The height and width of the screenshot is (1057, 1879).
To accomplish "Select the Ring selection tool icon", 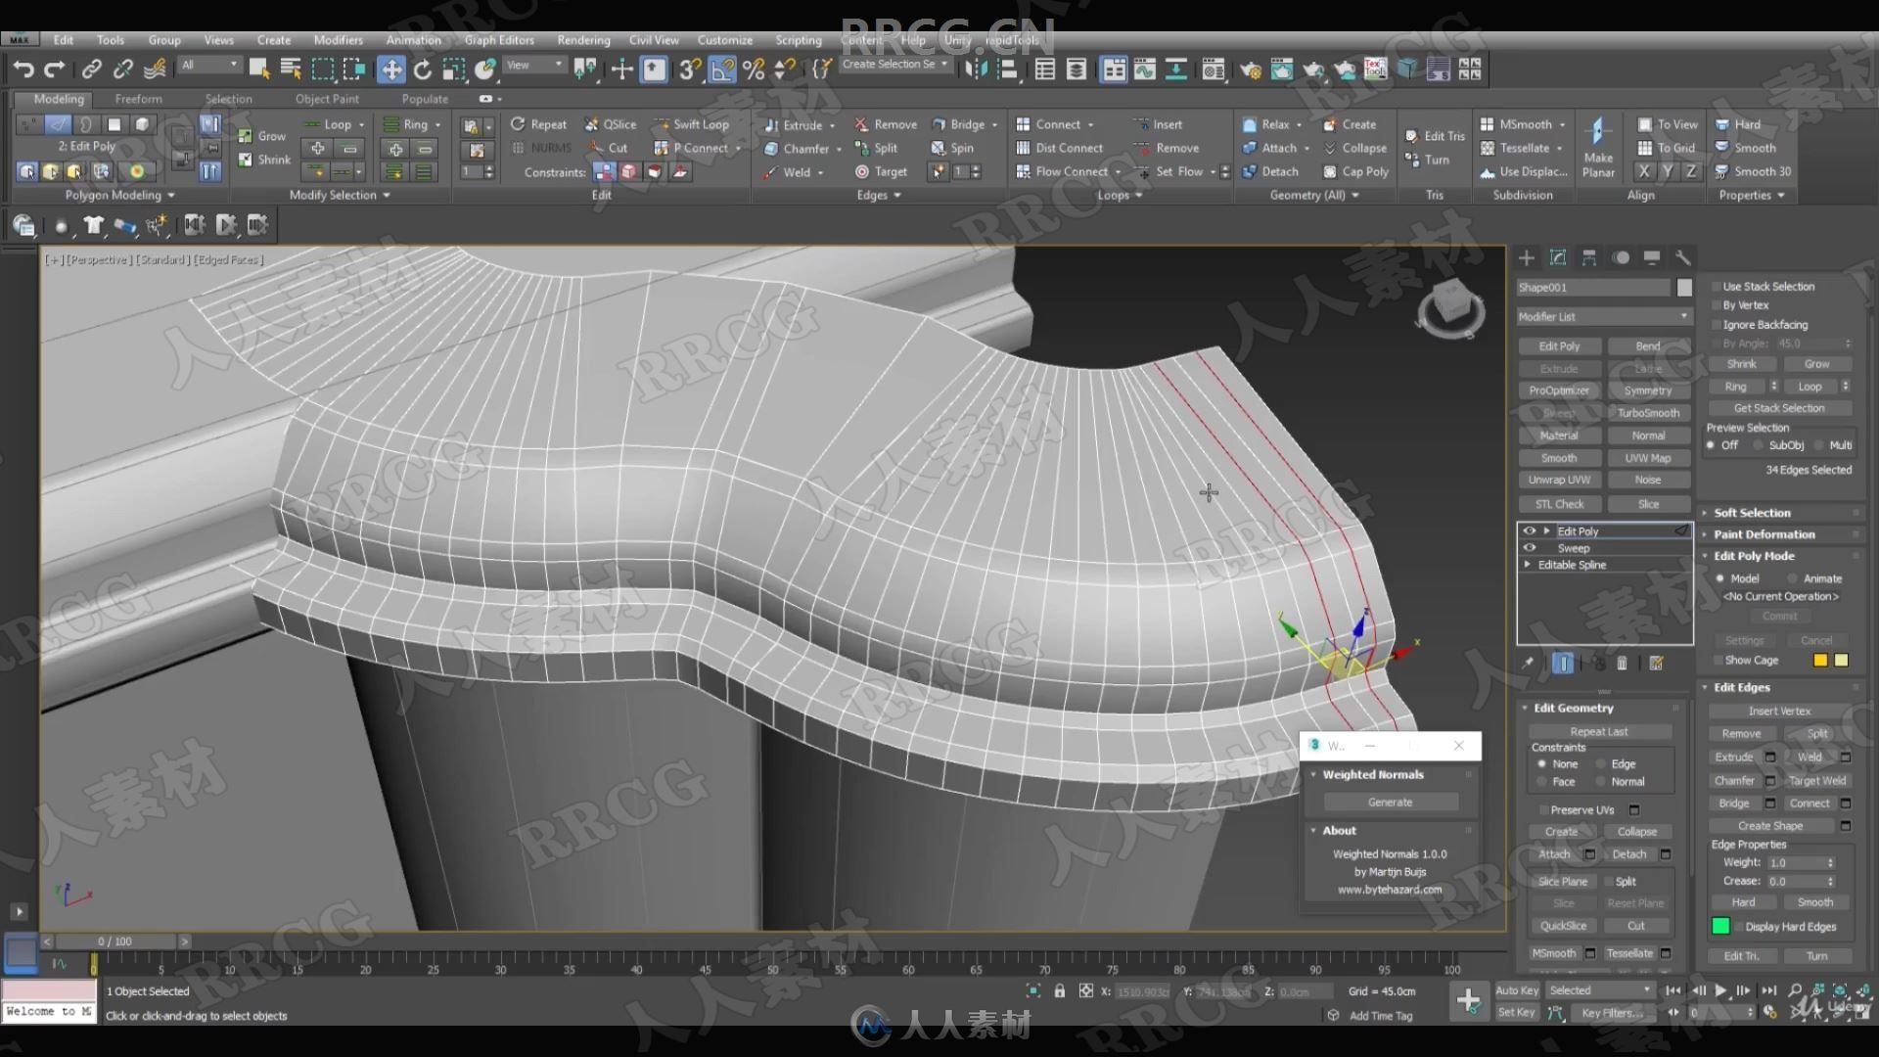I will (390, 124).
